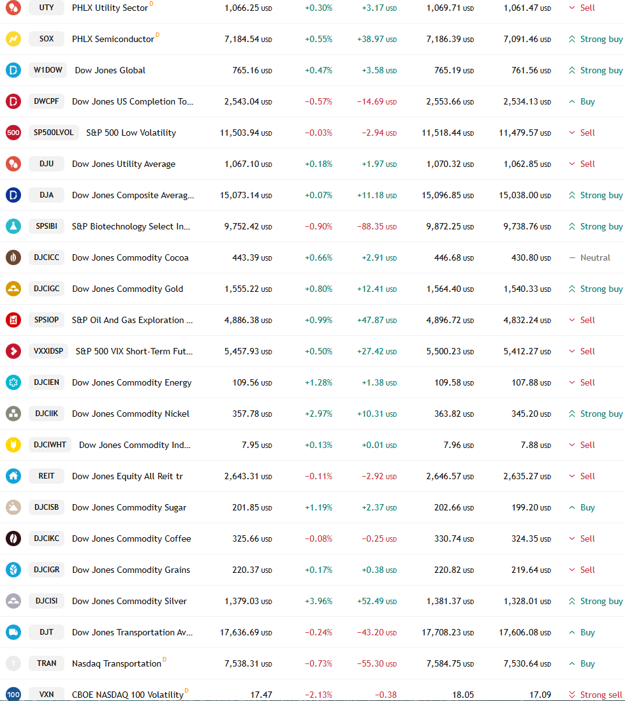Click Neutral rating for DJCICC

(590, 257)
